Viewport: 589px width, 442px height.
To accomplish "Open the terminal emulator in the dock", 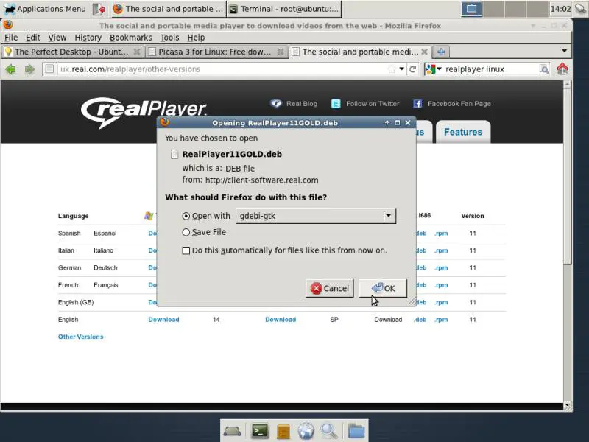I will [260, 431].
